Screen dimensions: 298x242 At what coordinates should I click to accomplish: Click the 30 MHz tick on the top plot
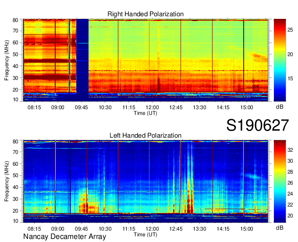pyautogui.click(x=15, y=78)
